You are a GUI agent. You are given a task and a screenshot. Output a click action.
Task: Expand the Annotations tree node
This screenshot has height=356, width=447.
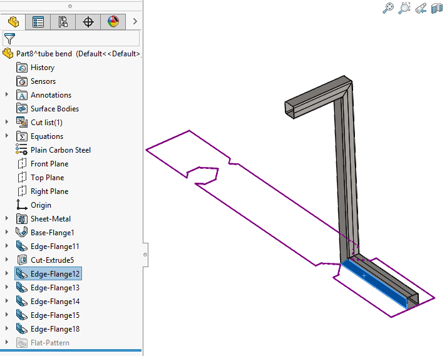pos(7,94)
